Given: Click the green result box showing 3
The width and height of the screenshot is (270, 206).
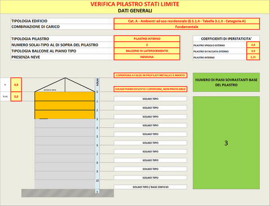Looking at the screenshot, I should [226, 143].
